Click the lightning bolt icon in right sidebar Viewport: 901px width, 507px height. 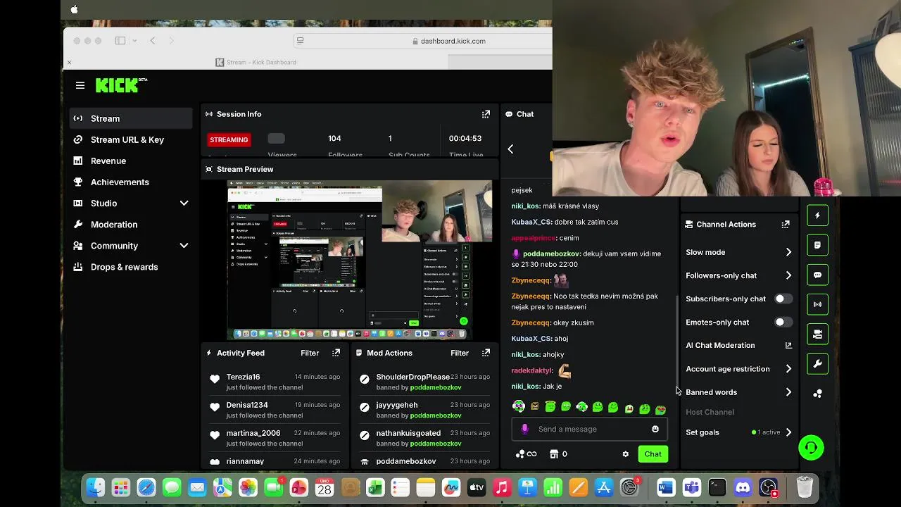[817, 215]
